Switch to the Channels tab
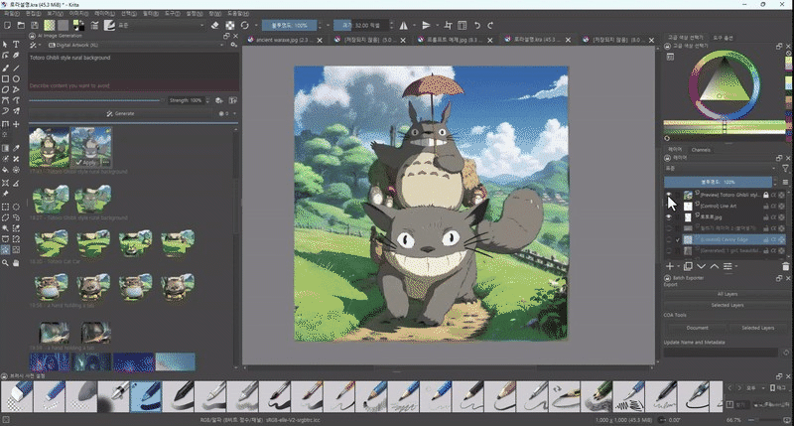The image size is (794, 426). (x=701, y=149)
